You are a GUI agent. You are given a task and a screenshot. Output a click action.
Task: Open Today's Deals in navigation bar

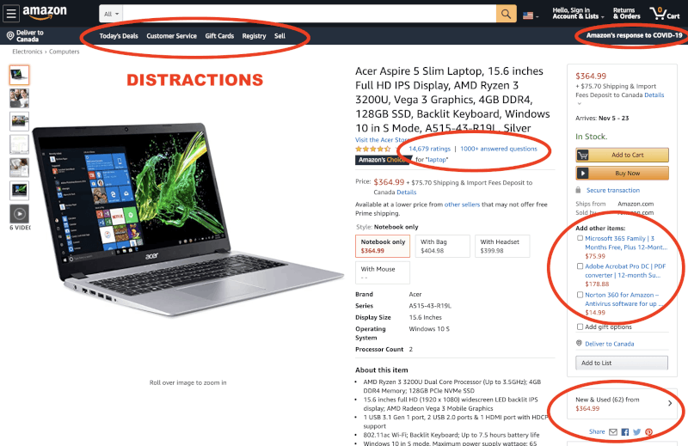pyautogui.click(x=119, y=36)
